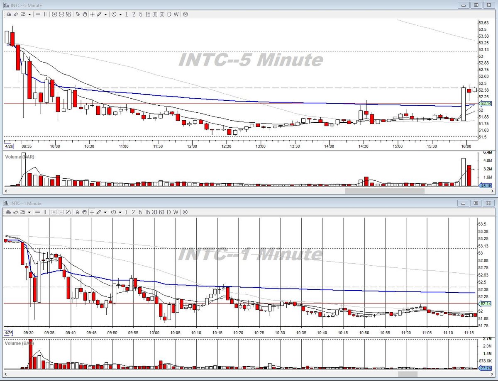This screenshot has height=381, width=498.
Task: Select the pencil drawing tool in 1 Minute chart
Action: point(99,212)
